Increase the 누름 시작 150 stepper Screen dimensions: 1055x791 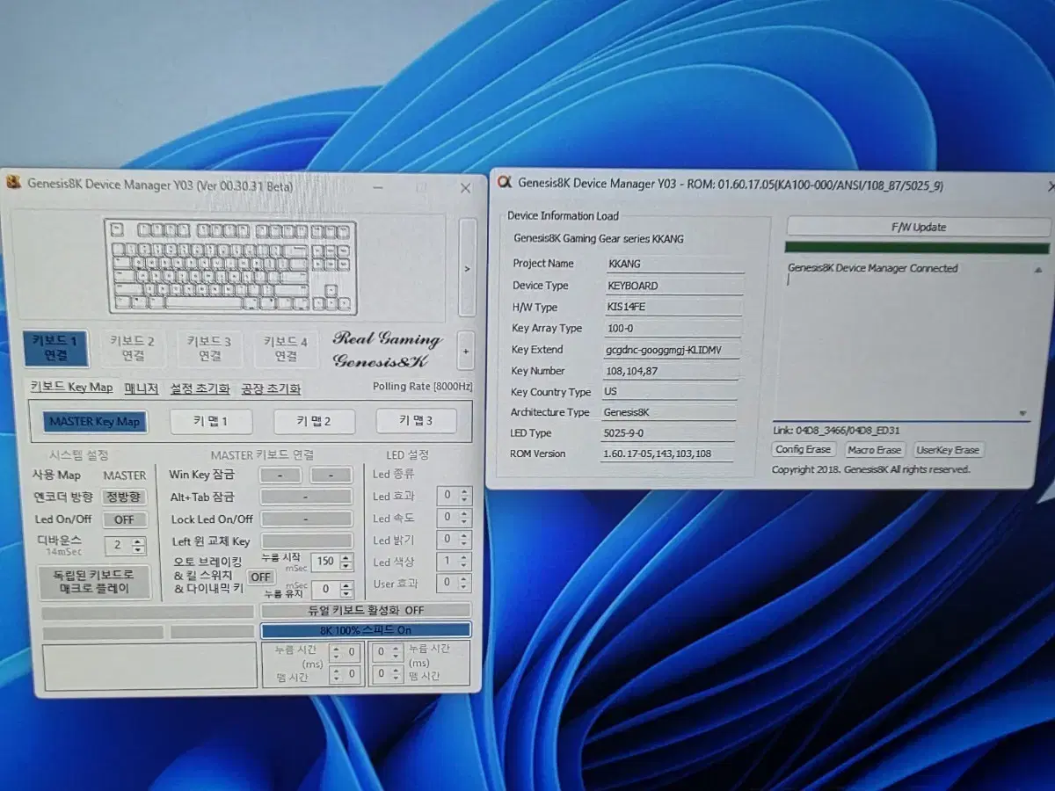tap(346, 556)
